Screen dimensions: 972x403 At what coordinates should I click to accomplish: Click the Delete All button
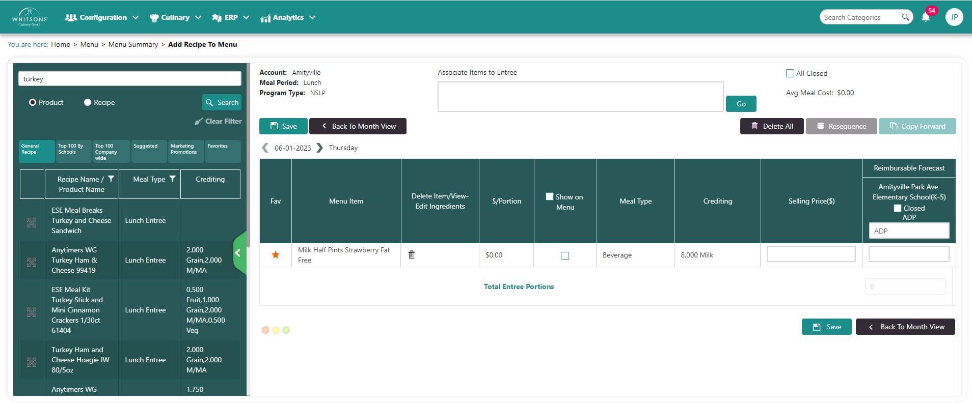tap(772, 126)
